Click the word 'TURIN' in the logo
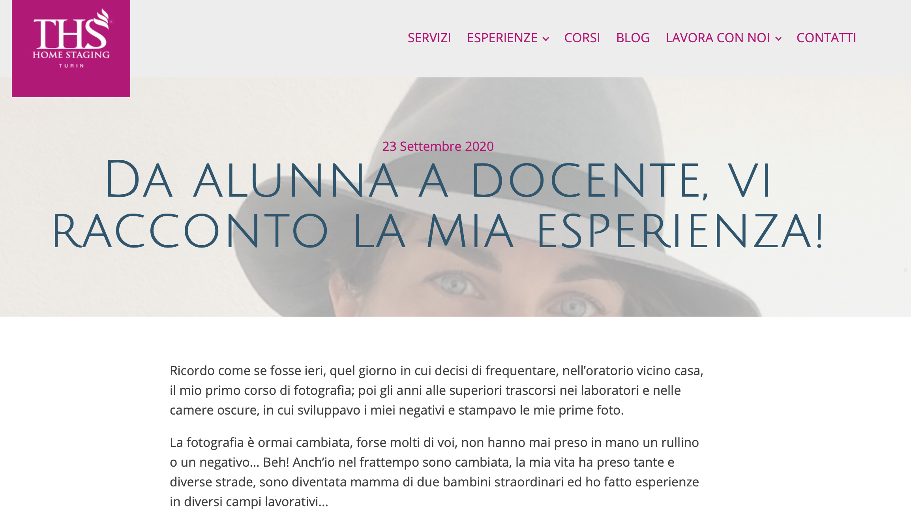The width and height of the screenshot is (911, 518). (71, 66)
